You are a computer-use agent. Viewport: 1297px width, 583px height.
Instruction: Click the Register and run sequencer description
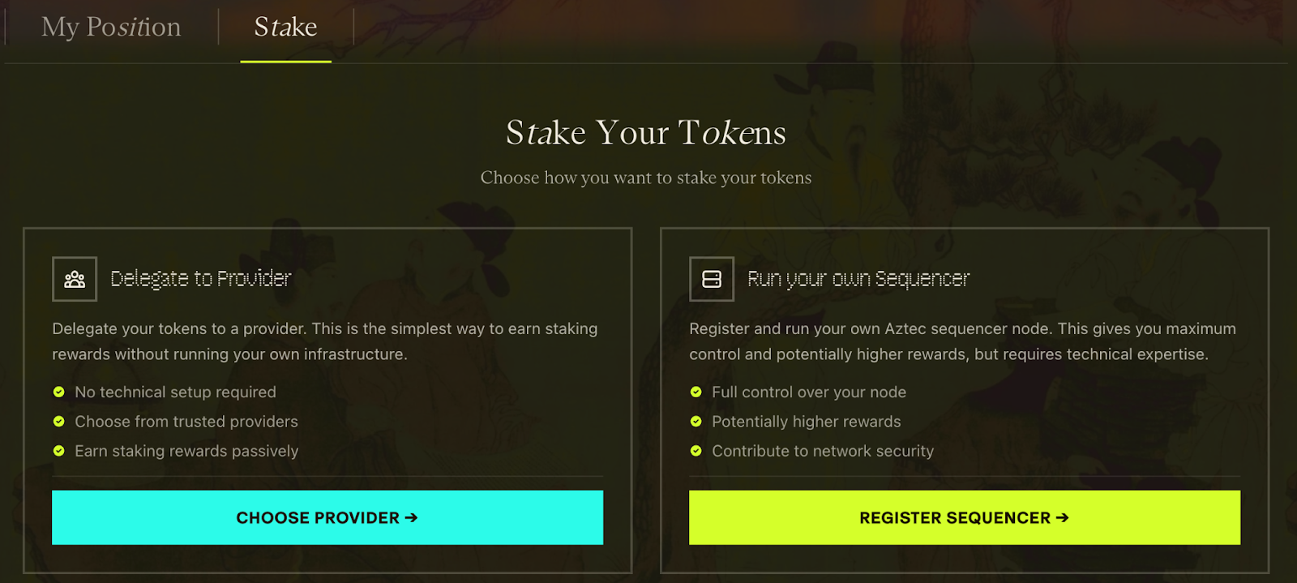962,341
